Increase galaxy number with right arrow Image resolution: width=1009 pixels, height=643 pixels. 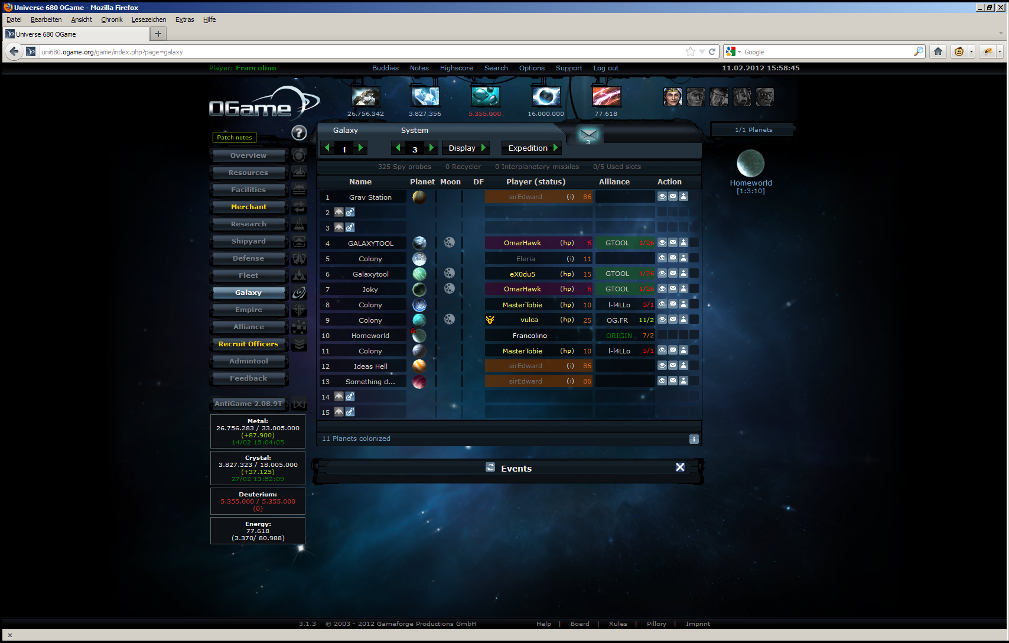click(361, 148)
